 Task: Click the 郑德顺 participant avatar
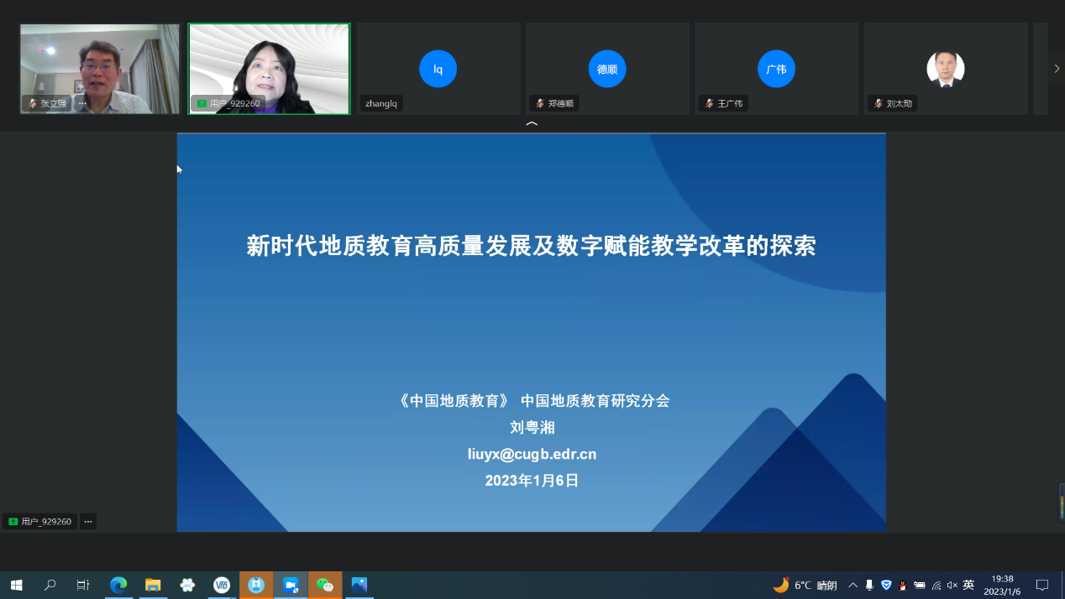click(607, 69)
